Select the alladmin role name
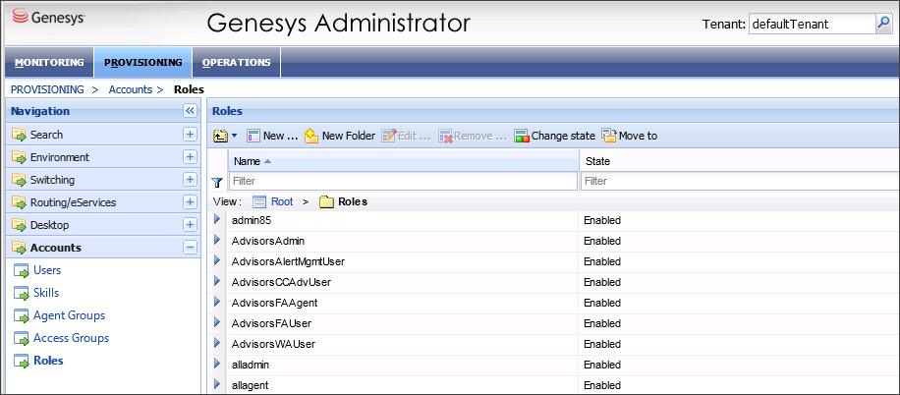Viewport: 900px width, 395px height. click(x=251, y=366)
